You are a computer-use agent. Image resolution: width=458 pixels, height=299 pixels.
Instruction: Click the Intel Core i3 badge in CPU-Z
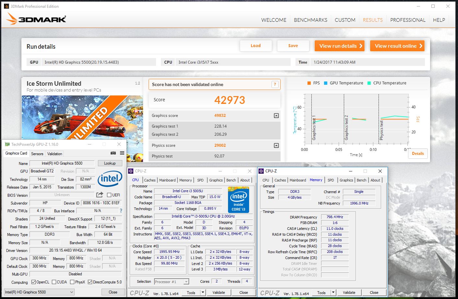(238, 200)
